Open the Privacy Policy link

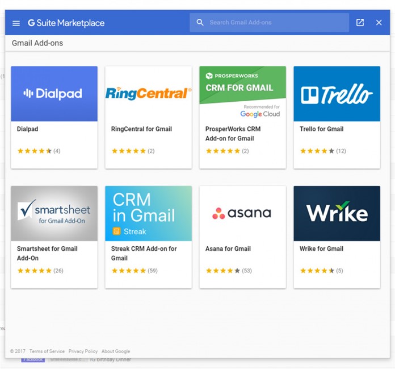tap(83, 351)
